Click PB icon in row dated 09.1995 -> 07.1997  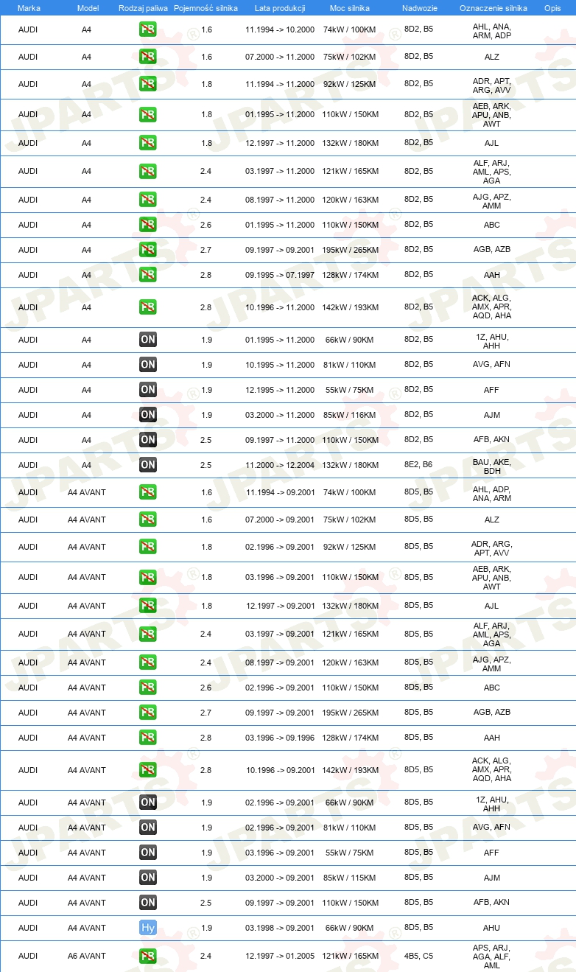pos(148,275)
